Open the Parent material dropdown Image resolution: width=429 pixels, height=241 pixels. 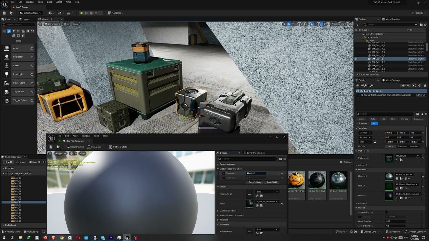click(267, 202)
